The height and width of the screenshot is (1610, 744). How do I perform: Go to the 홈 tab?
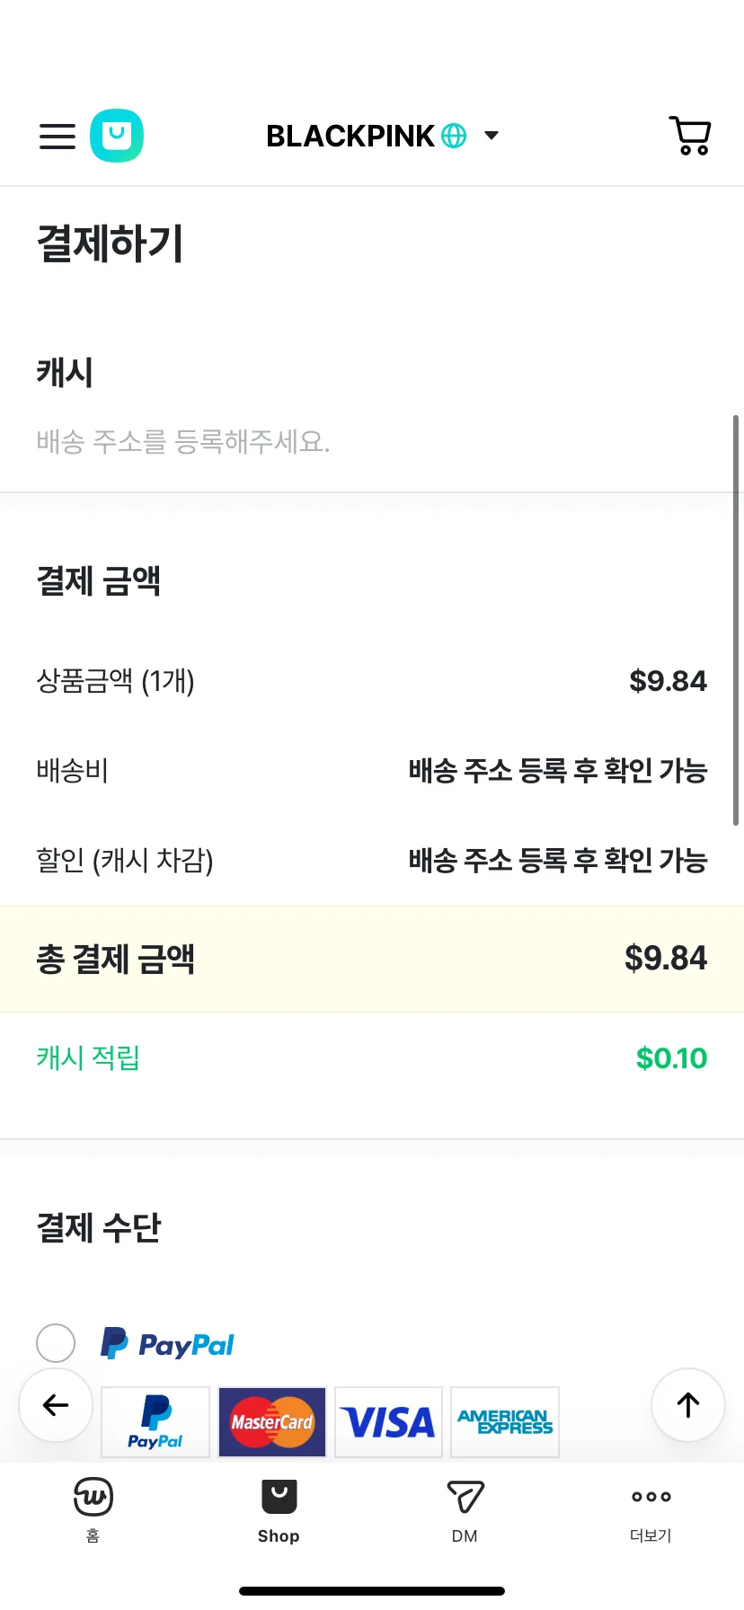[x=93, y=1510]
